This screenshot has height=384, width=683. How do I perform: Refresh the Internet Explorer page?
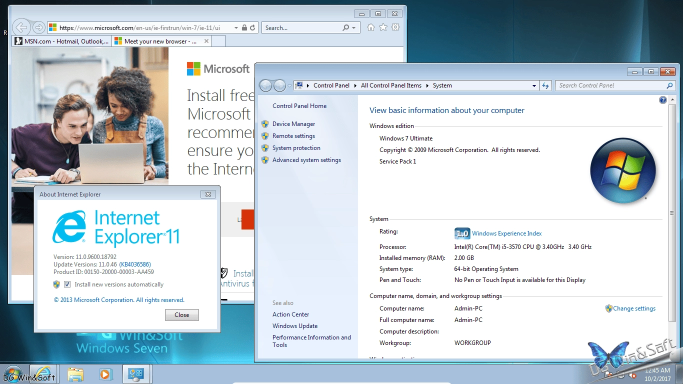[252, 28]
